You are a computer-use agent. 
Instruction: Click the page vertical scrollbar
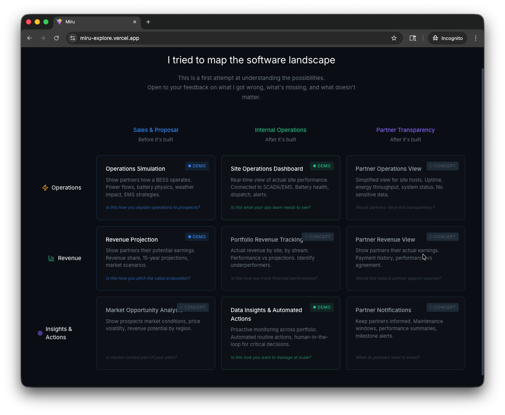482,222
